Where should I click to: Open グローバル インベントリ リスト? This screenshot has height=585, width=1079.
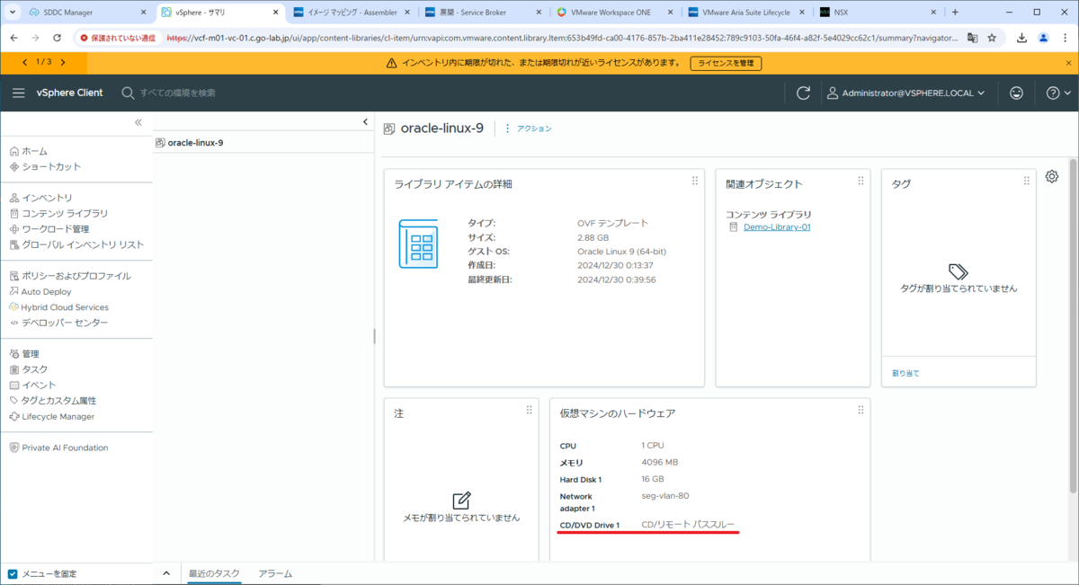tap(76, 244)
